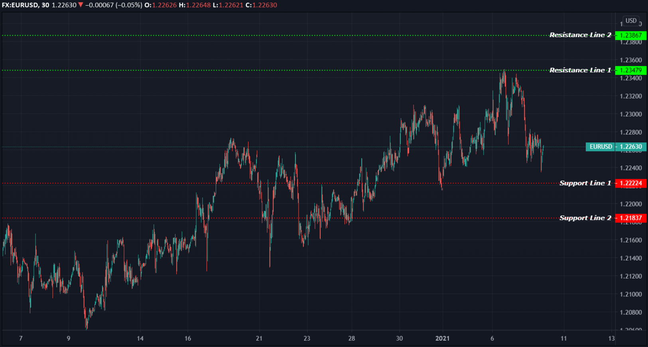648x347 pixels.
Task: Click 1.21000 on the price axis
Action: coord(631,294)
